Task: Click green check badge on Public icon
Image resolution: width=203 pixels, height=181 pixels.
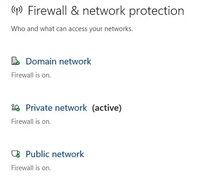Action: [18, 156]
